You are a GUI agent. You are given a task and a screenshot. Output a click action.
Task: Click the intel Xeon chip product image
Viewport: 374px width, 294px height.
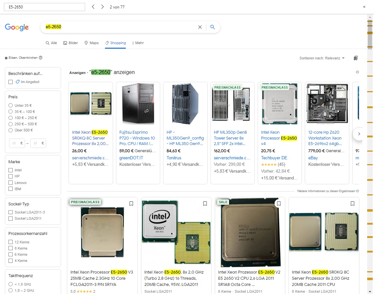coord(176,232)
